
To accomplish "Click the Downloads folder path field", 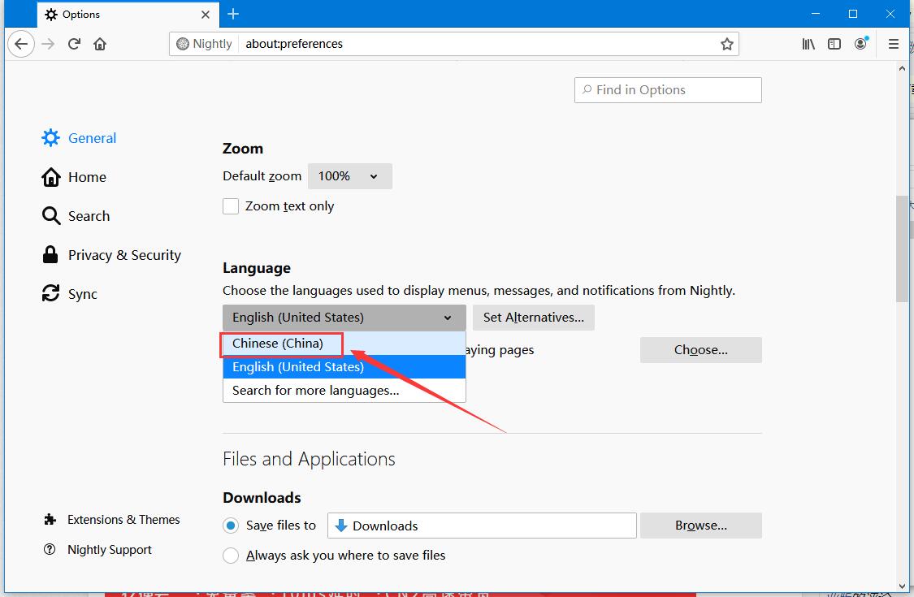I will [x=482, y=526].
